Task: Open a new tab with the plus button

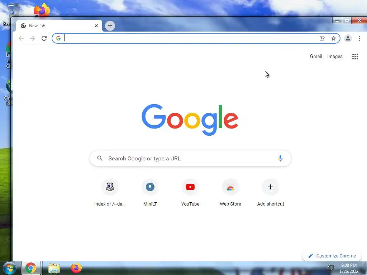Action: point(110,26)
